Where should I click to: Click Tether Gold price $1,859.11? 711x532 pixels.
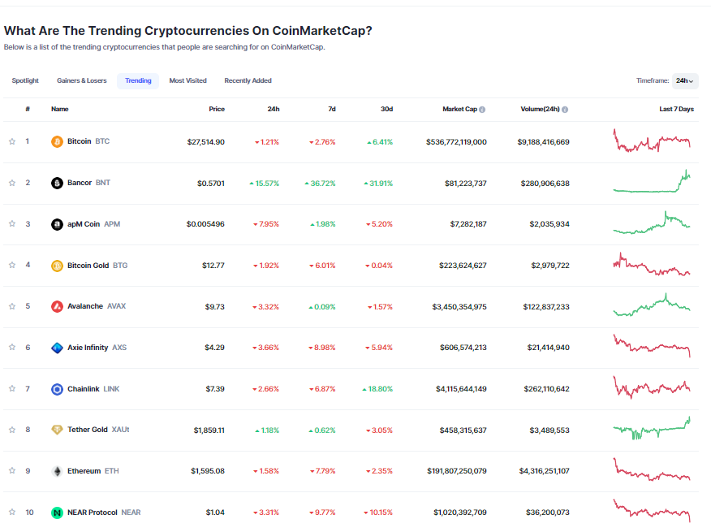[209, 430]
